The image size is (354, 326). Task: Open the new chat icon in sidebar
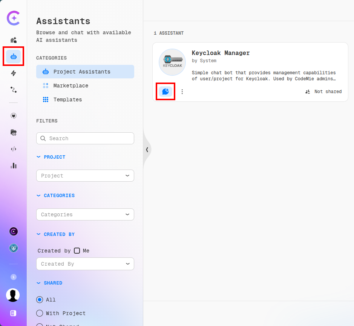[14, 40]
